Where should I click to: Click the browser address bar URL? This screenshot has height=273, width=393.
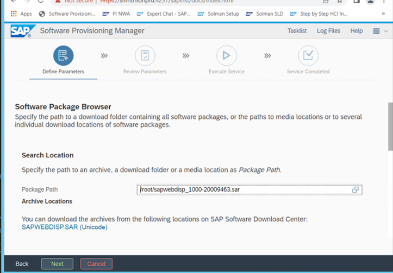167,2
